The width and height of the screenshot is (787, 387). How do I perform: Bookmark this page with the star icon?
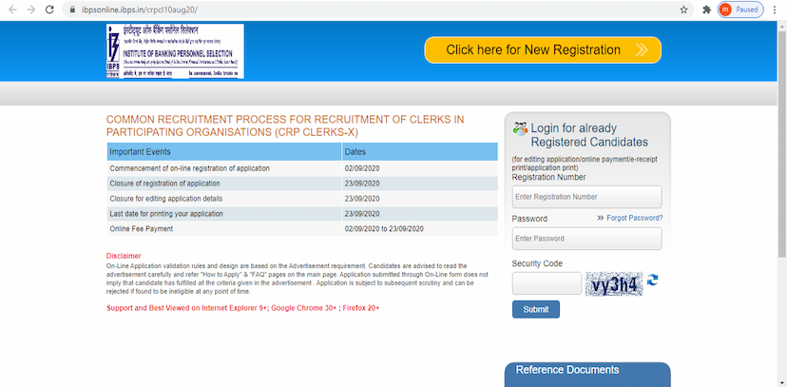683,10
